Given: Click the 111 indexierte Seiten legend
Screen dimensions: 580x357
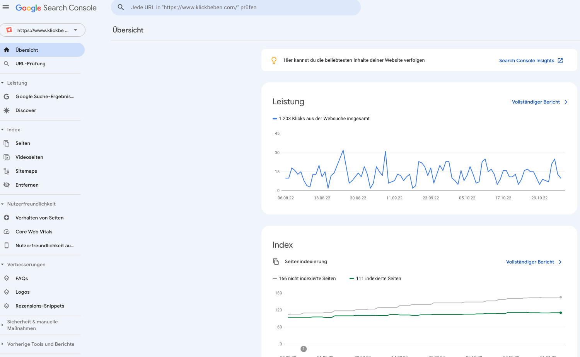Looking at the screenshot, I should pos(375,279).
